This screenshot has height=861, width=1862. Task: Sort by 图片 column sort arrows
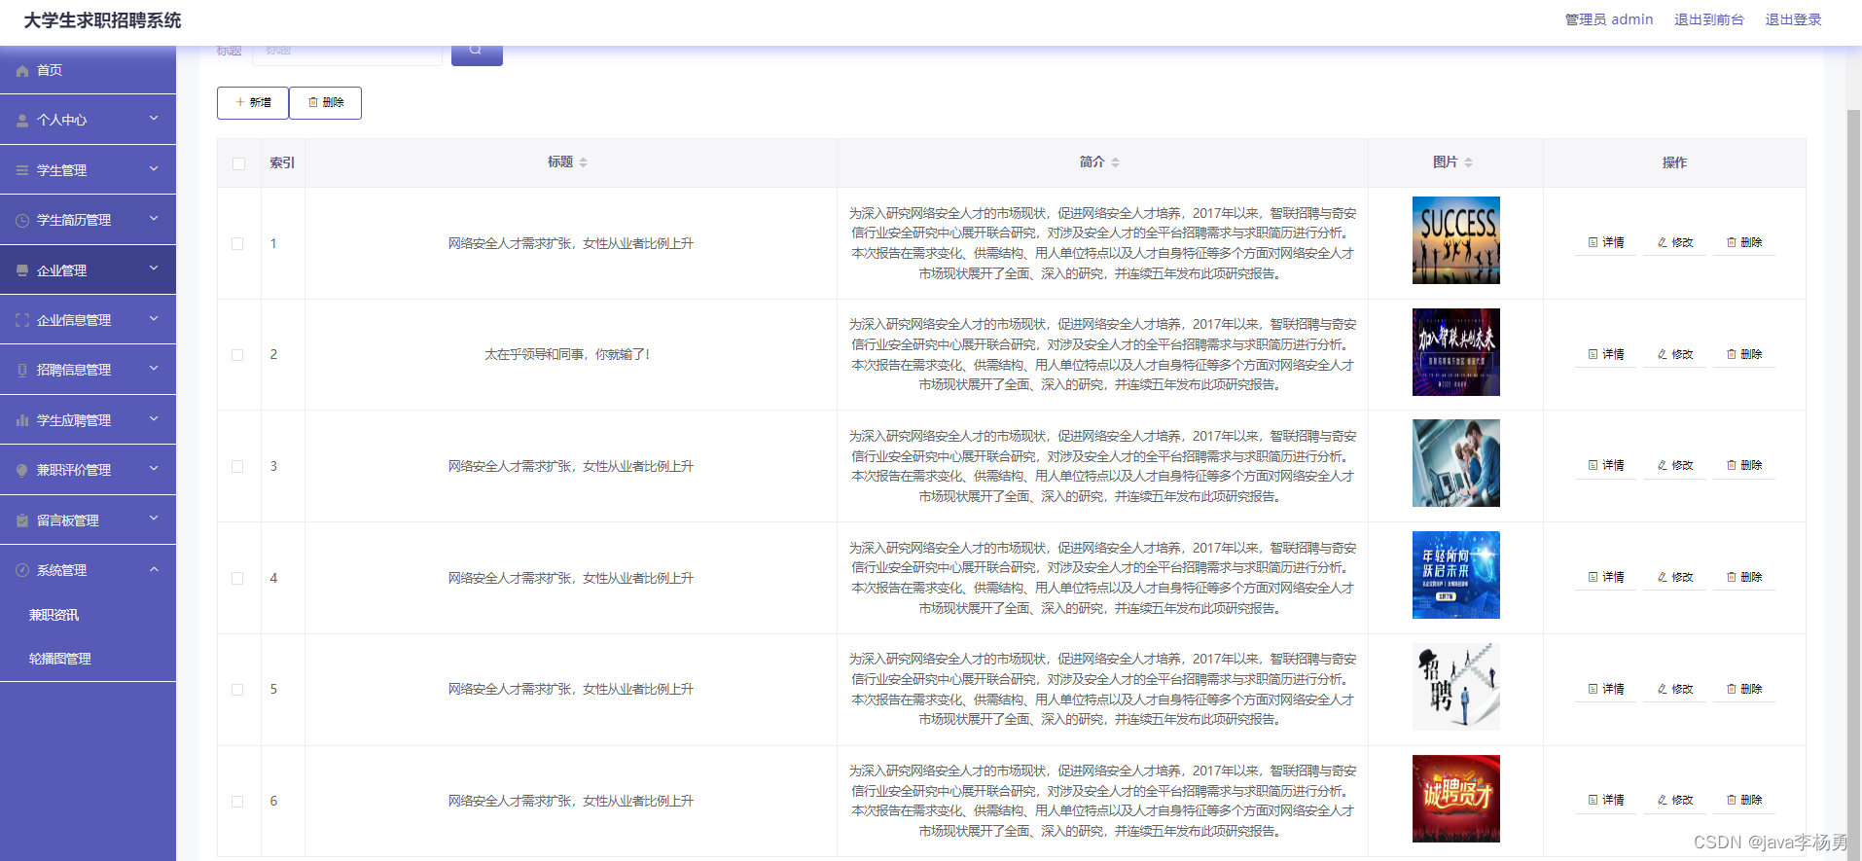click(1468, 162)
